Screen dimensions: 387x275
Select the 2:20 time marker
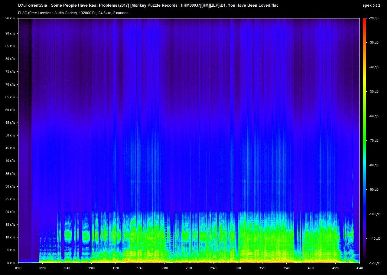coord(189,268)
